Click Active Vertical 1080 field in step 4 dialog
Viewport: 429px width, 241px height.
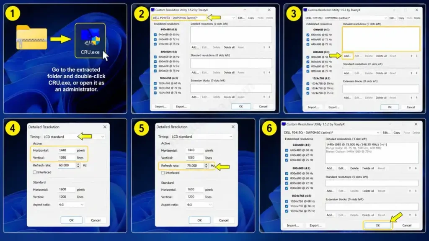point(66,158)
